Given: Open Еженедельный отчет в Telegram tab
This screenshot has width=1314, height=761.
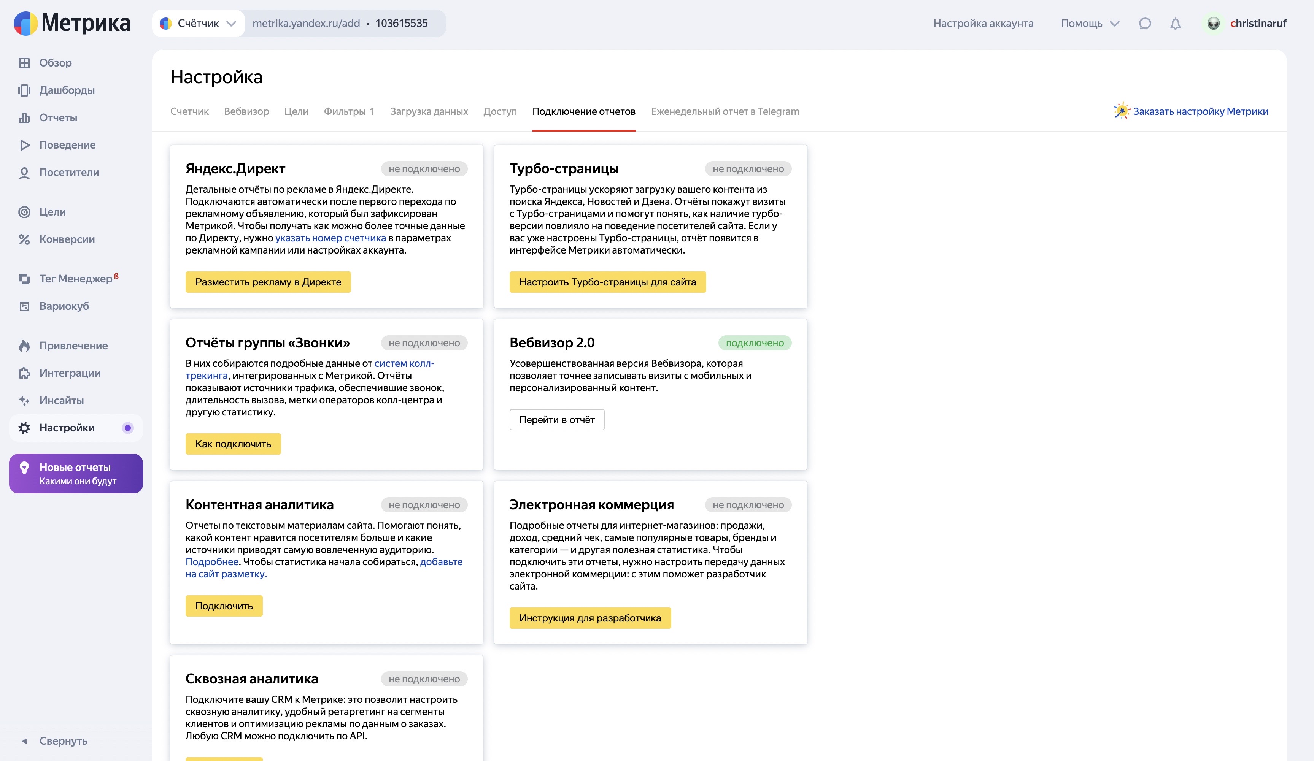Looking at the screenshot, I should pos(725,111).
